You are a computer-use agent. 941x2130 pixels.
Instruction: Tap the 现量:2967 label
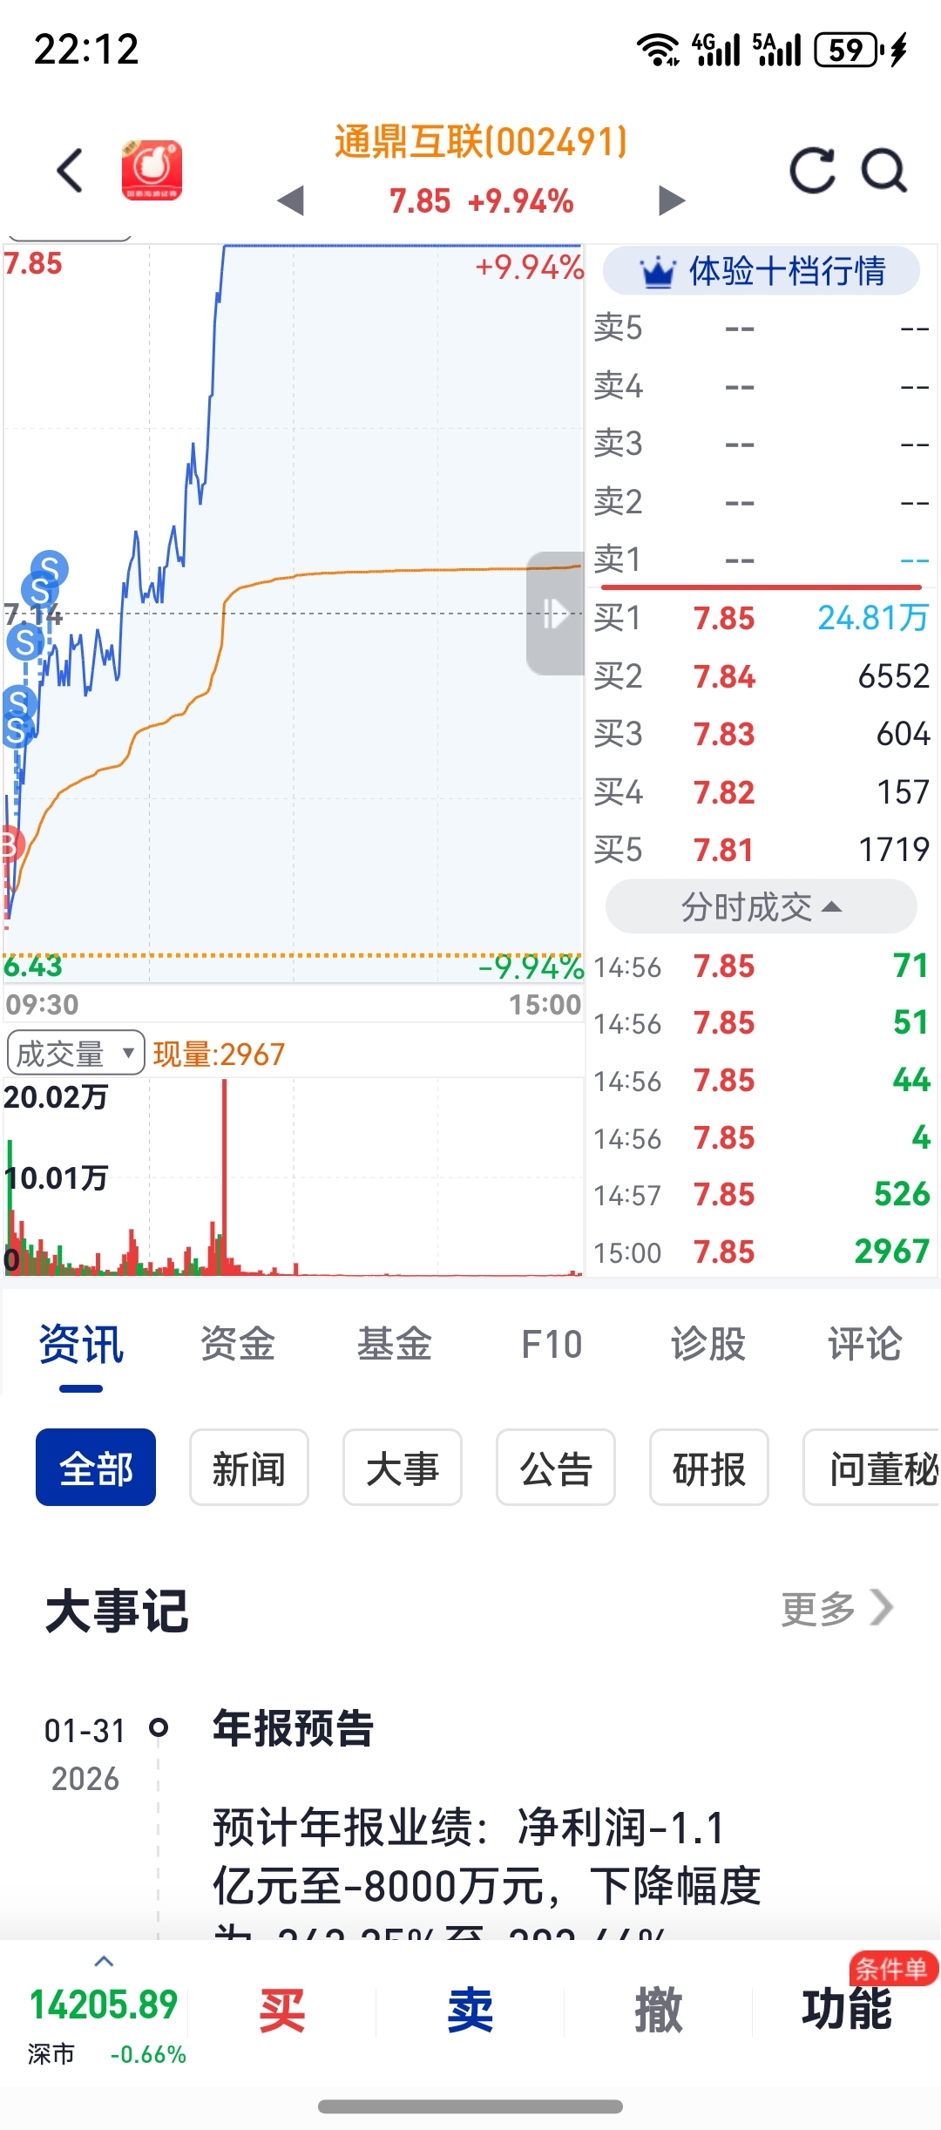click(219, 1055)
